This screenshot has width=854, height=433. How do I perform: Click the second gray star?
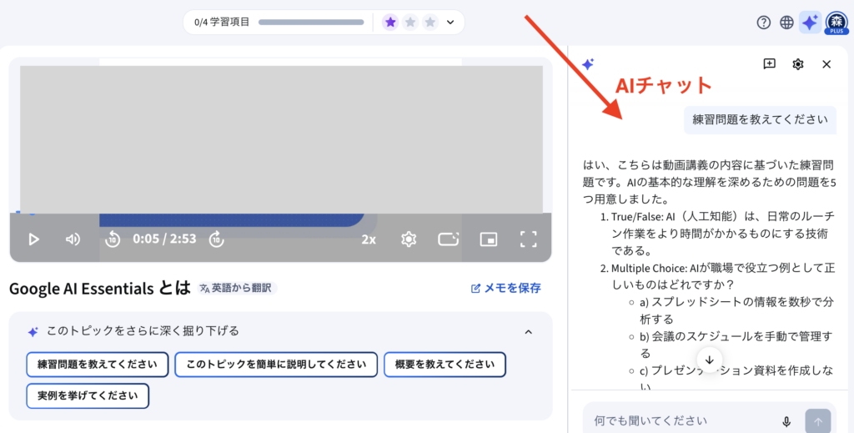tap(410, 23)
